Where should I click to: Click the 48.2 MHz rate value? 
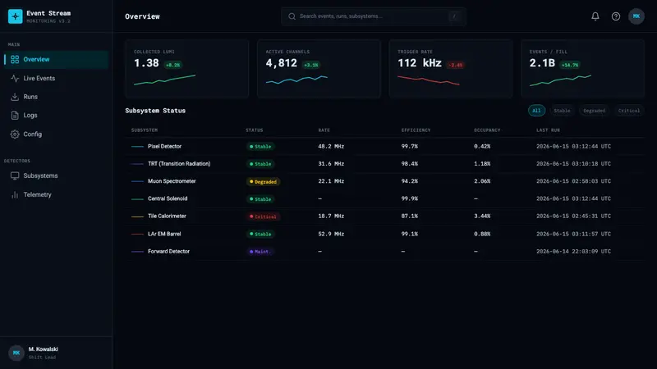point(331,147)
